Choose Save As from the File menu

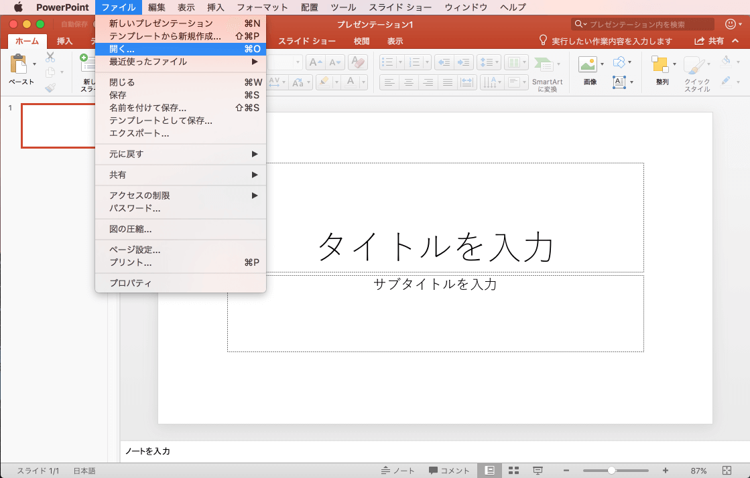point(147,108)
